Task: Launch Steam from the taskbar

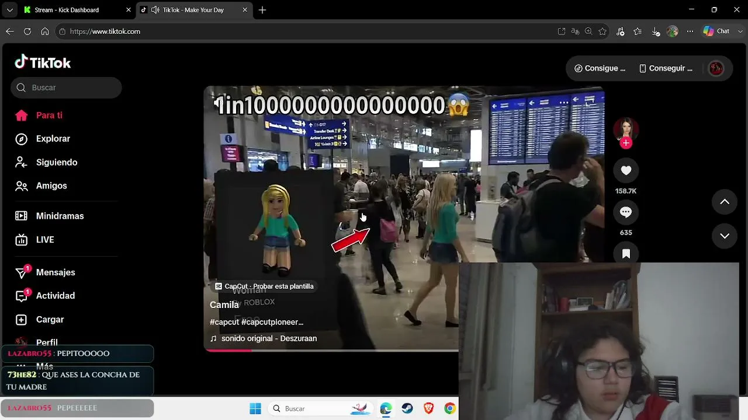Action: coord(407,408)
